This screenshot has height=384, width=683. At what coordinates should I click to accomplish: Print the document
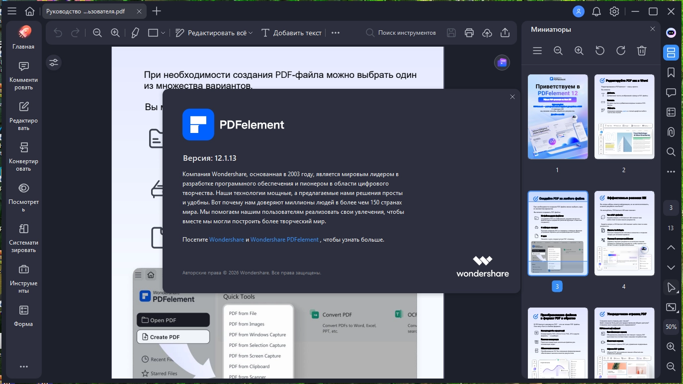point(469,33)
